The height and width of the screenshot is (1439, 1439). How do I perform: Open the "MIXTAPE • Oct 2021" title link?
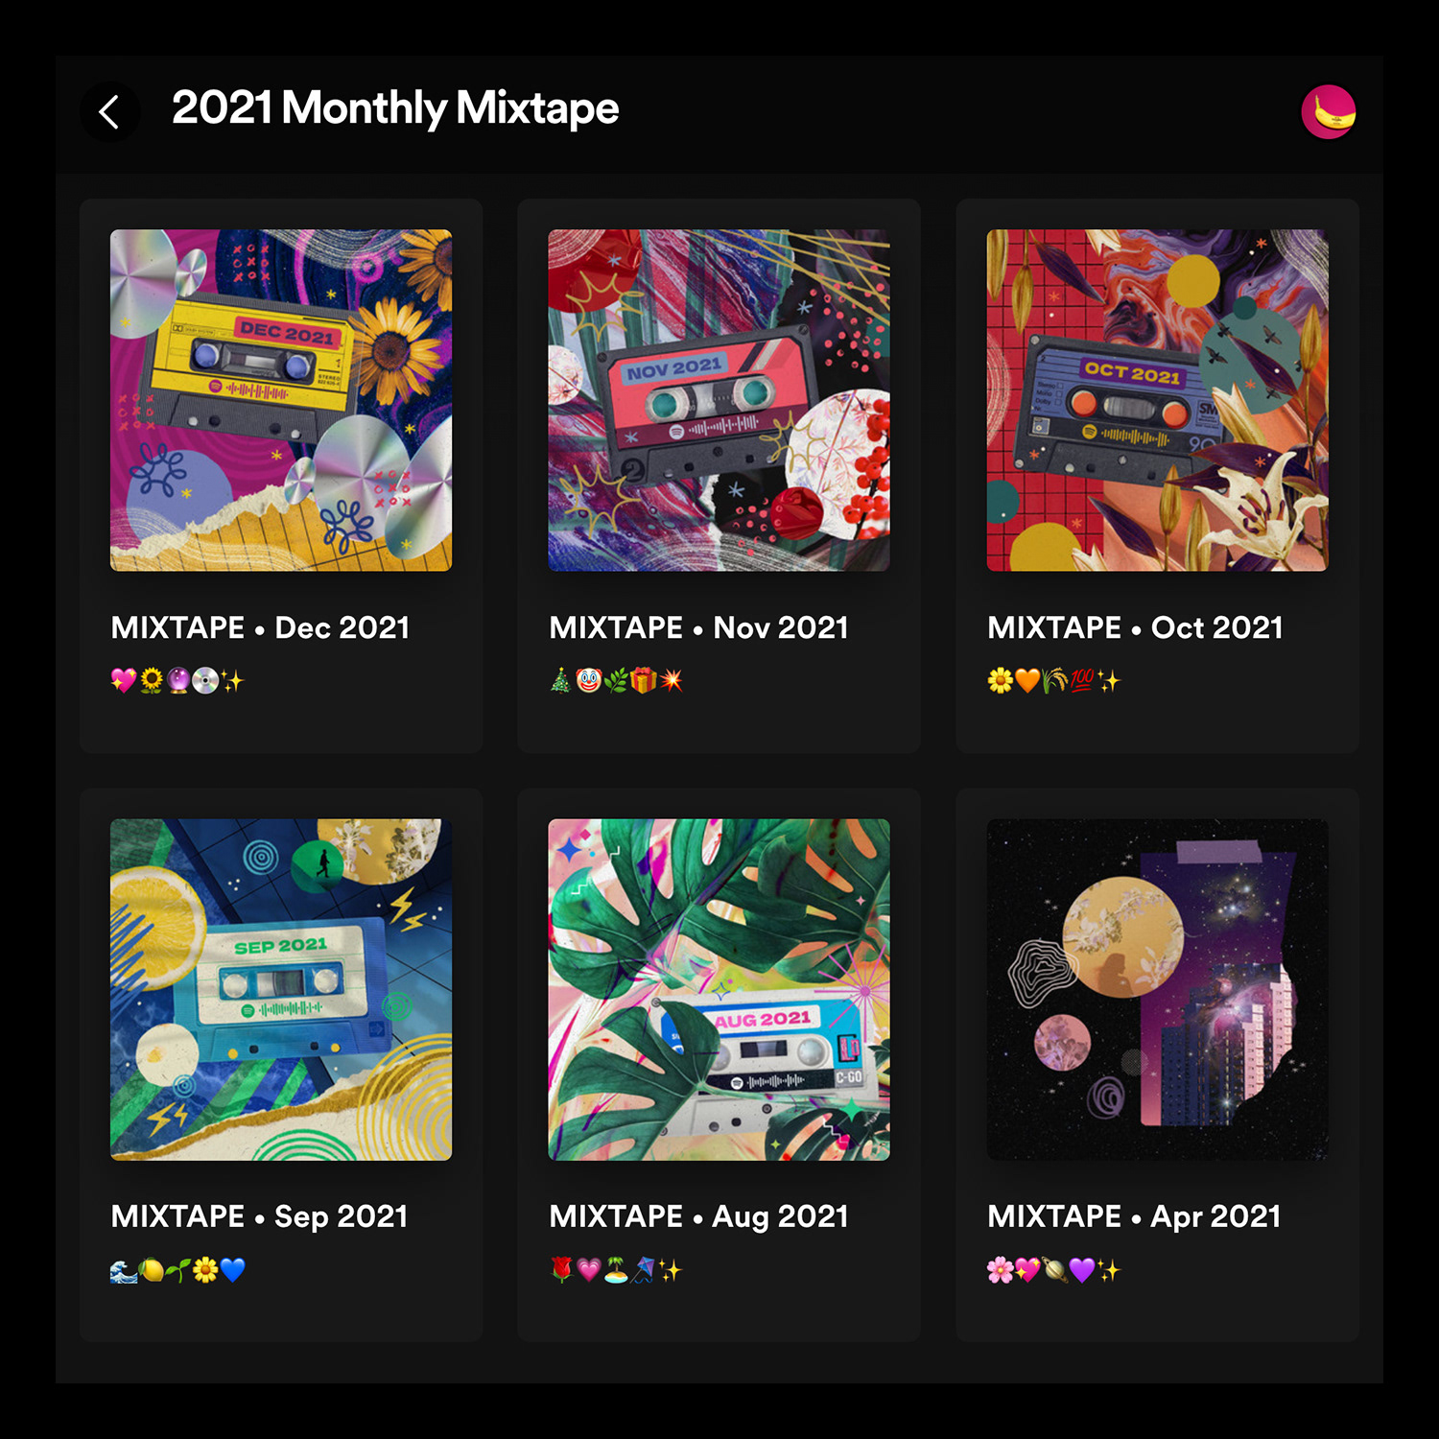(1135, 627)
